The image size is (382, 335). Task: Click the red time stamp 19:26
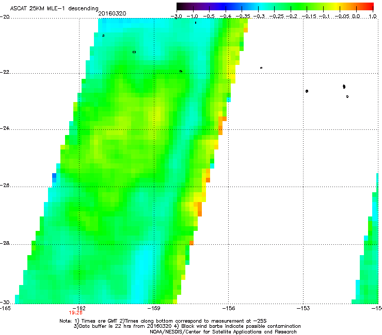tap(75, 313)
